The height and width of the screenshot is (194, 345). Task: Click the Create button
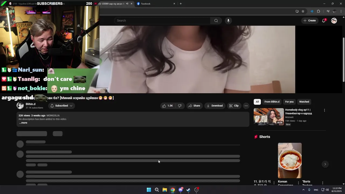tap(309, 21)
